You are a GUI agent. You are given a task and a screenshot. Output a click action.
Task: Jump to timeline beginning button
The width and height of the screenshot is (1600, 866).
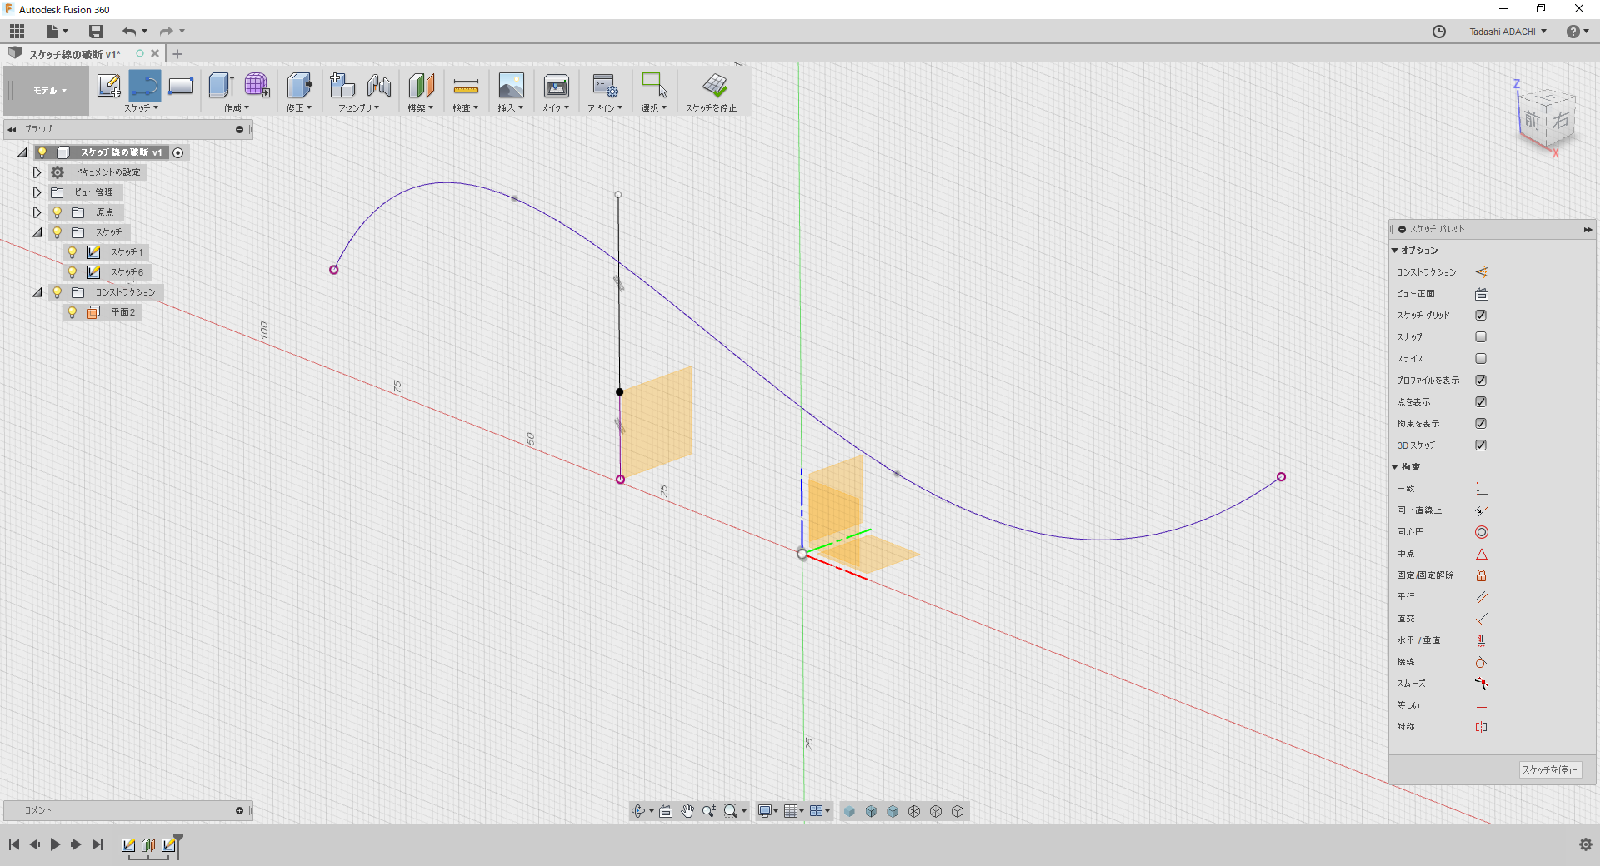coord(14,844)
